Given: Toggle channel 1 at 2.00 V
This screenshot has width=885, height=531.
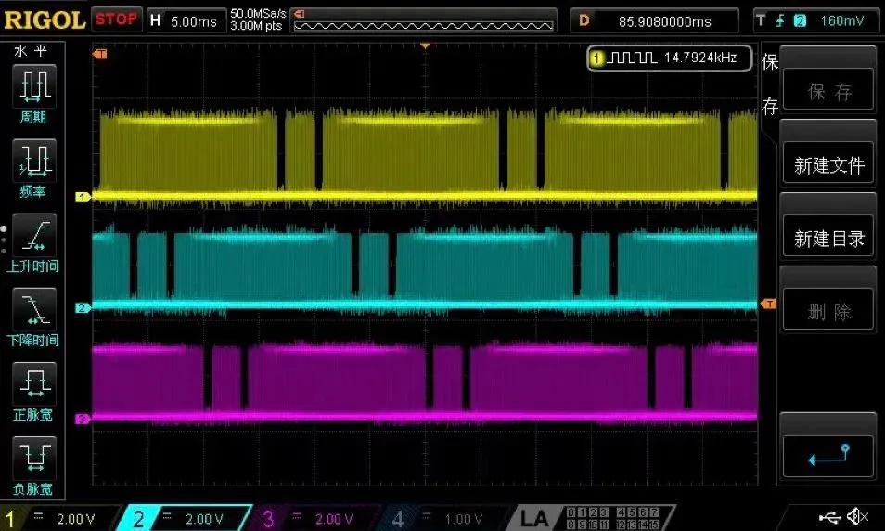Looking at the screenshot, I should click(59, 519).
